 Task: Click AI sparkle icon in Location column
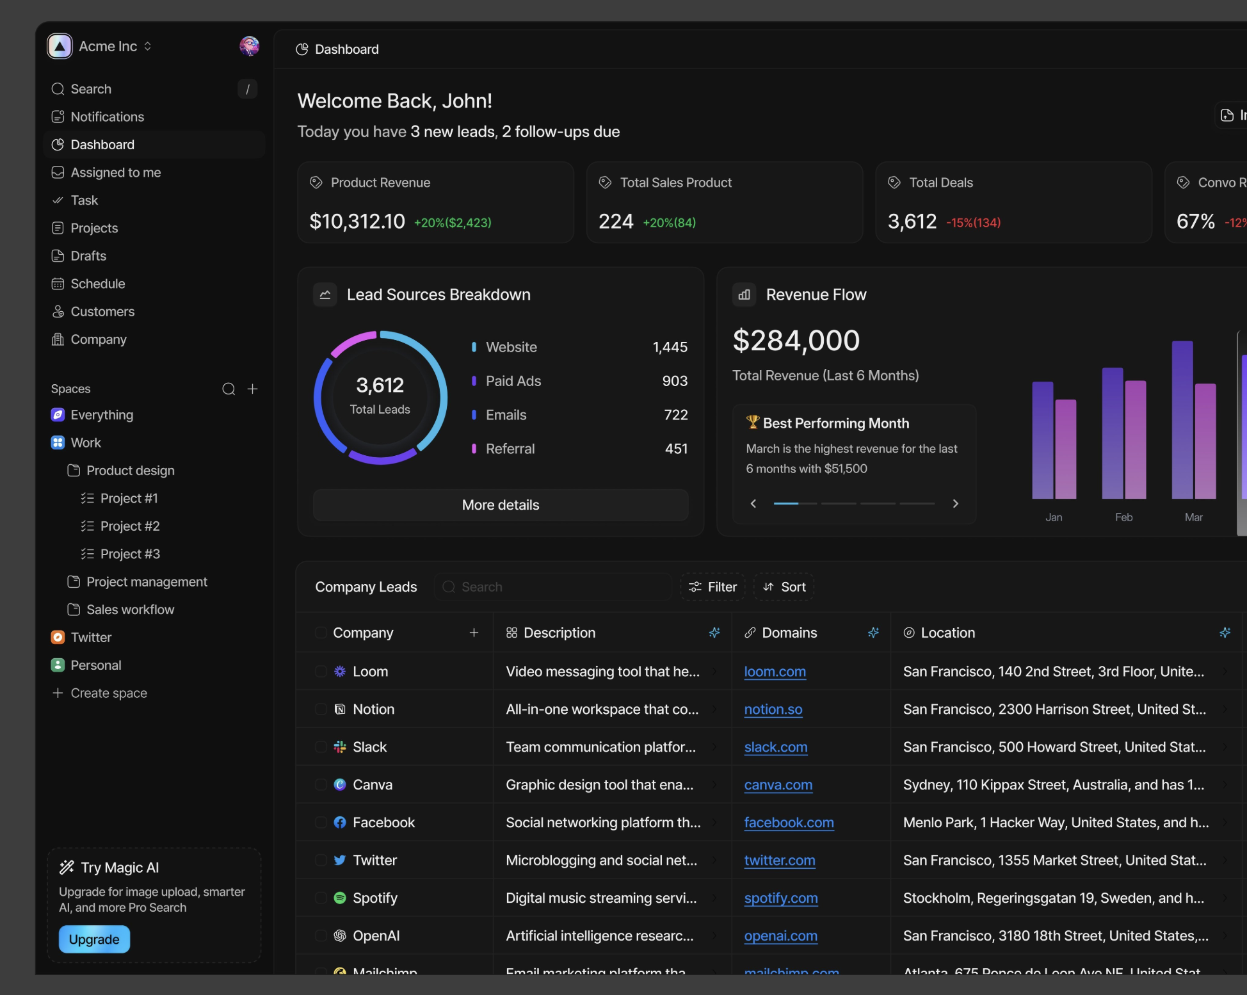coord(1225,633)
